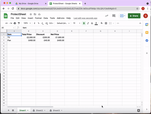
Task: Toggle italic formatting
Action: [88, 23]
